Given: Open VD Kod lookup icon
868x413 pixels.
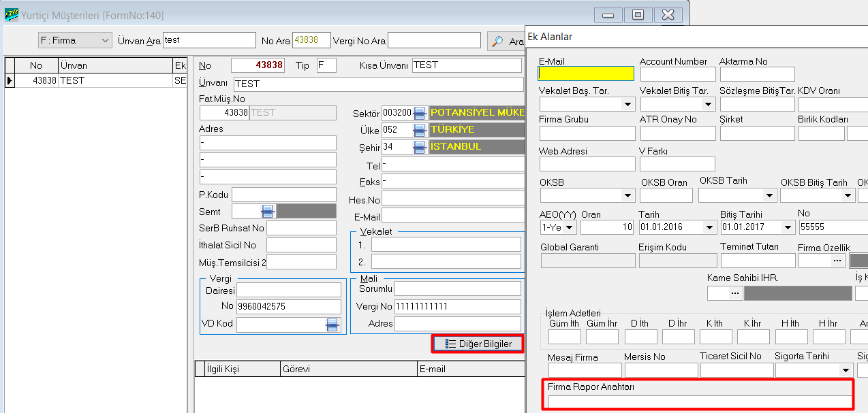Looking at the screenshot, I should tap(332, 325).
